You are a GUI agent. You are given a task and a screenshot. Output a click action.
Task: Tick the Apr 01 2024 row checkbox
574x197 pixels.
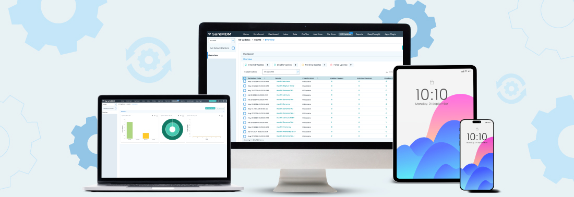(x=245, y=131)
